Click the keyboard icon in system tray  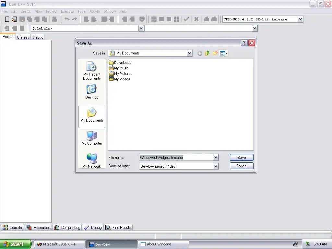(x=296, y=244)
